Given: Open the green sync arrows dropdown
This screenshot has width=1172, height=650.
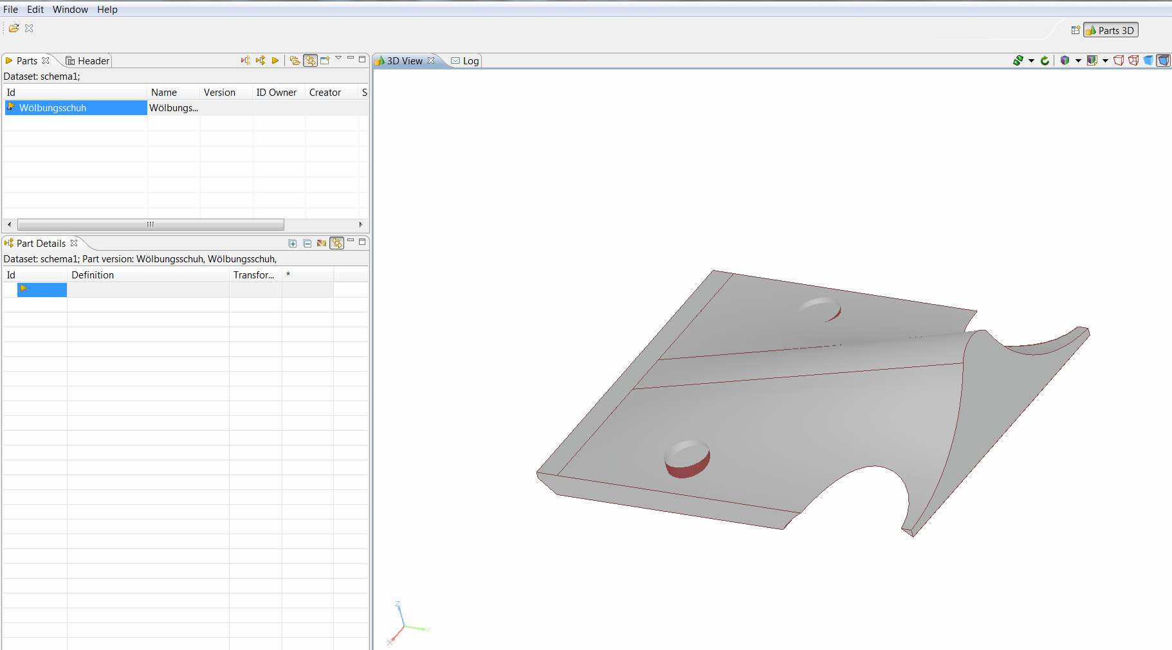Looking at the screenshot, I should coord(1031,60).
